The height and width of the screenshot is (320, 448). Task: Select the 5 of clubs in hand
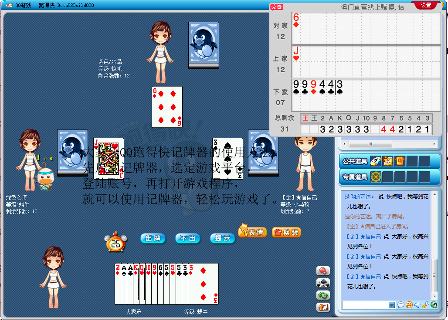pyautogui.click(x=179, y=284)
